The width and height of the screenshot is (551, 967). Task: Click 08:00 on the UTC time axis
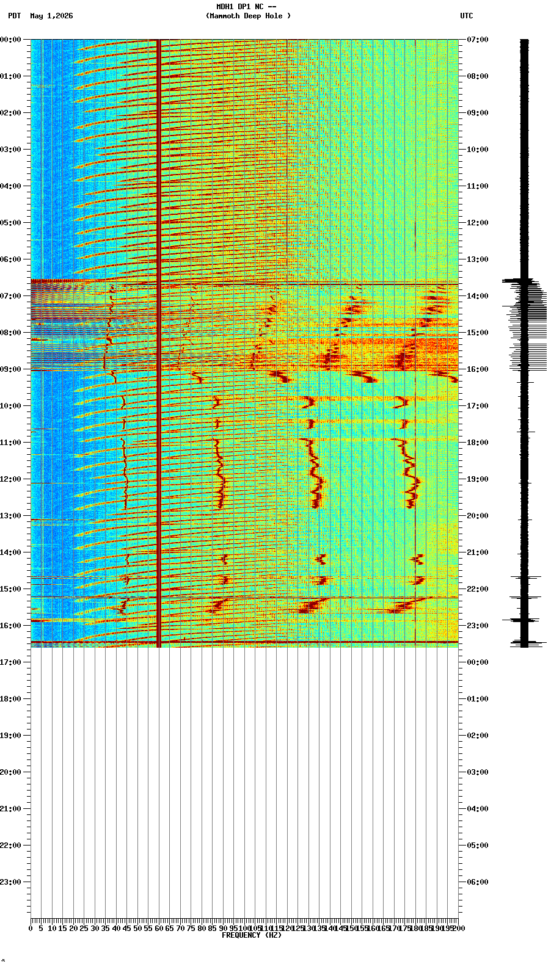tap(478, 76)
